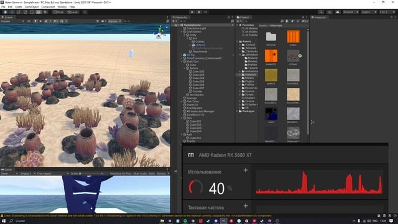Toggle Maximize On Play in Game view
The width and height of the screenshot is (398, 224).
[120, 174]
